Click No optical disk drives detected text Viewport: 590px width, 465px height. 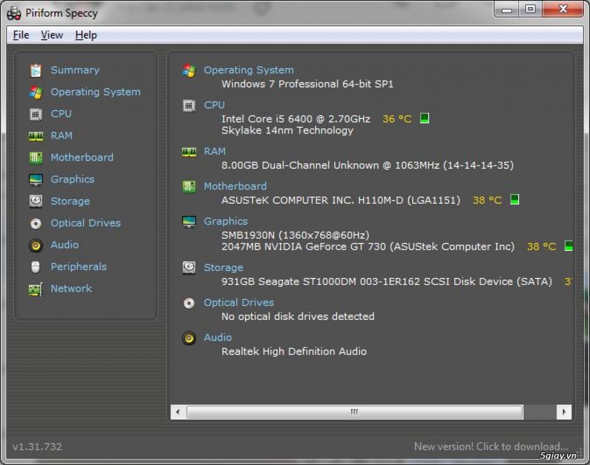pos(298,316)
